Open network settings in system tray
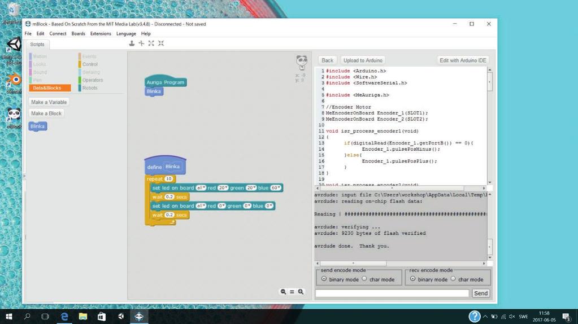Screen dimensions: 578x324 pyautogui.click(x=503, y=317)
